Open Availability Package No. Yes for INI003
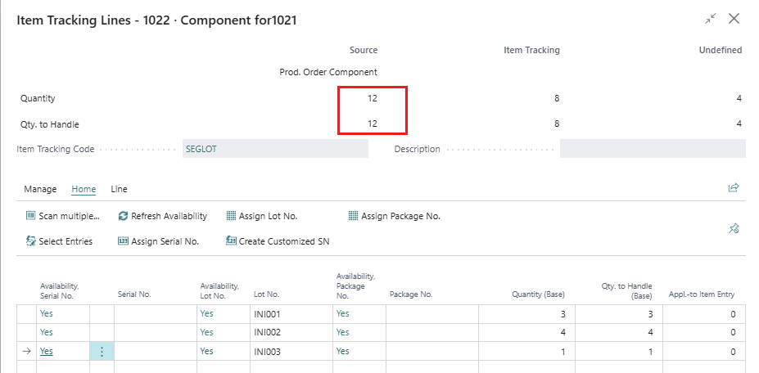Viewport: 759px width, 373px height. (343, 351)
